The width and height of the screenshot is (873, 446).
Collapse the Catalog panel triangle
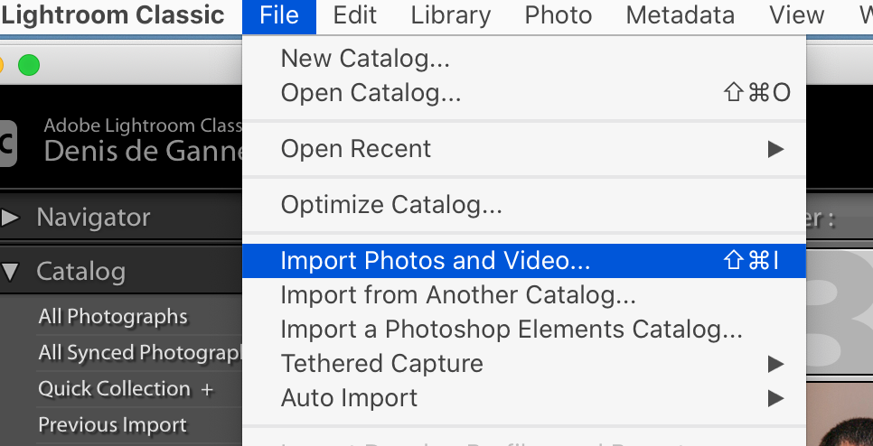tap(11, 272)
